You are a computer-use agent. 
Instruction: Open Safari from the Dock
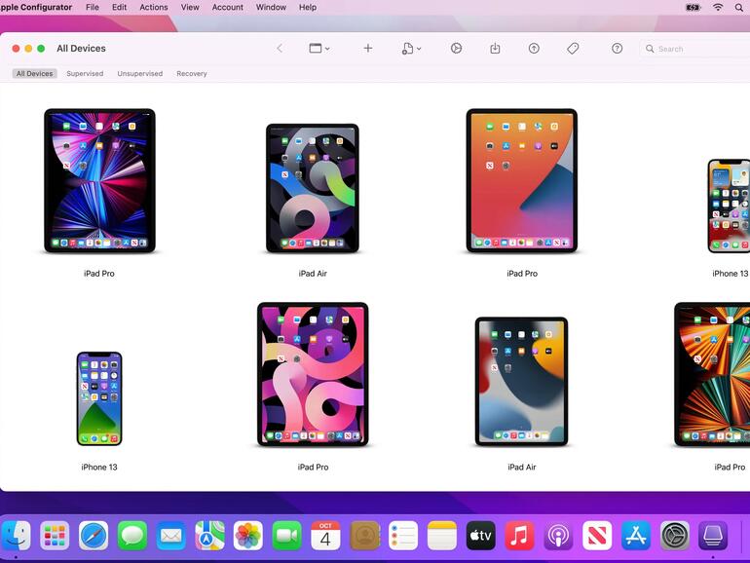pos(94,536)
